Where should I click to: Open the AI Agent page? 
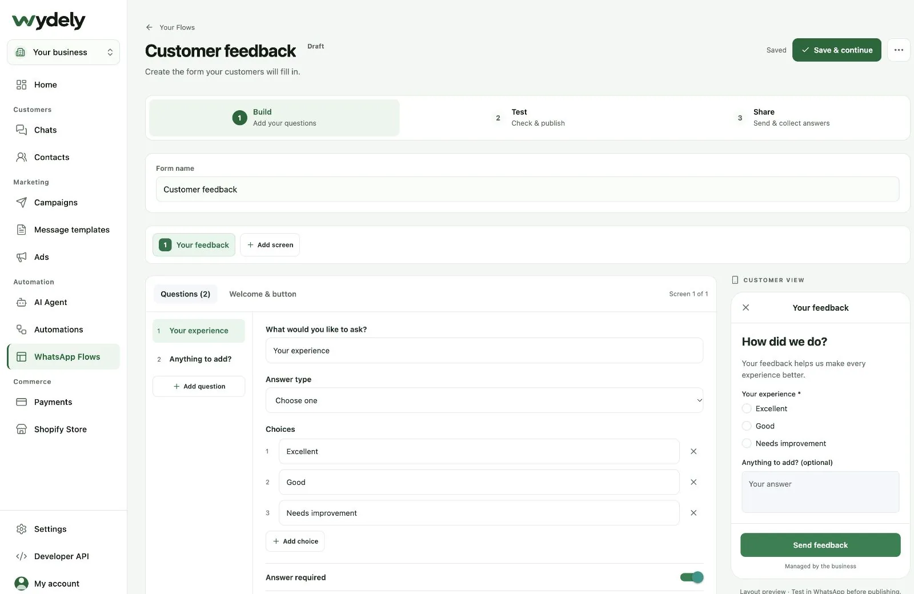click(63, 302)
